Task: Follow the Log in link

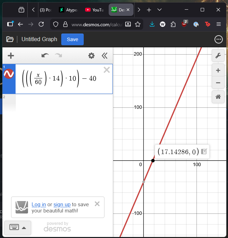Action: (39, 204)
